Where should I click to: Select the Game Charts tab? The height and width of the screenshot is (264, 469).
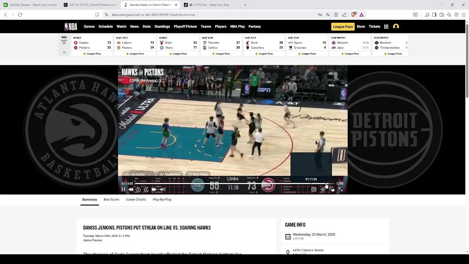pyautogui.click(x=136, y=199)
